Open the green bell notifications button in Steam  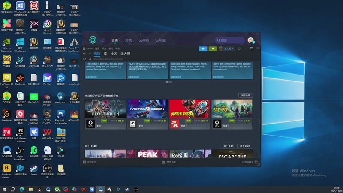[x=213, y=48]
